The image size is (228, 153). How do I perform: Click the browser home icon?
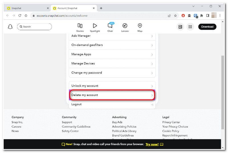coord(26,16)
